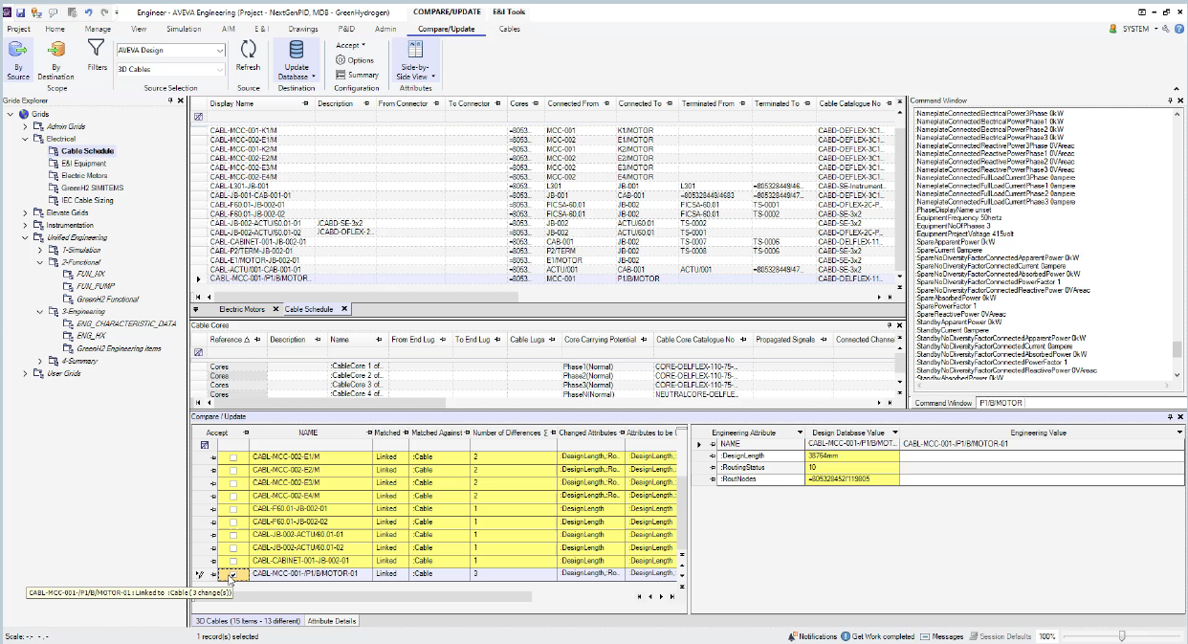This screenshot has width=1188, height=644.
Task: Open the FUN_PUMP grid
Action: [97, 286]
